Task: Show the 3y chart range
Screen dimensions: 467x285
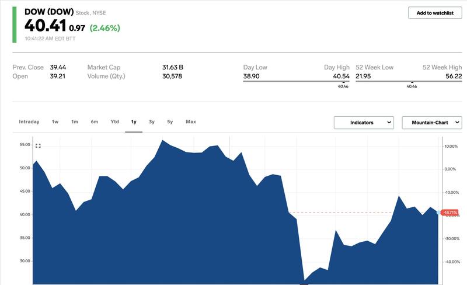Action: tap(152, 121)
